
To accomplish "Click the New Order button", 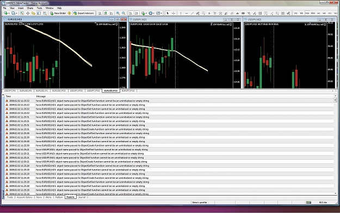I will click(58, 13).
